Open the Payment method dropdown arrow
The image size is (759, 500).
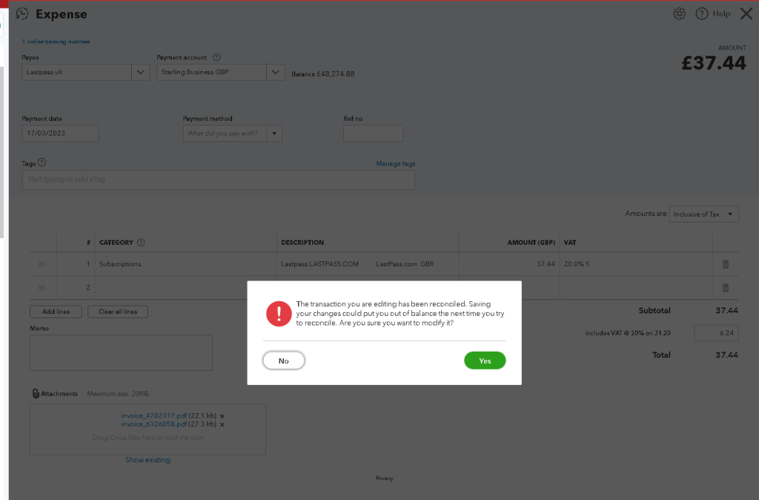point(274,134)
